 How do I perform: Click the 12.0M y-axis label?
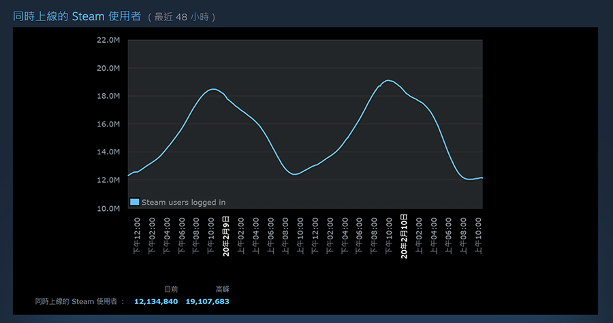[x=108, y=180]
